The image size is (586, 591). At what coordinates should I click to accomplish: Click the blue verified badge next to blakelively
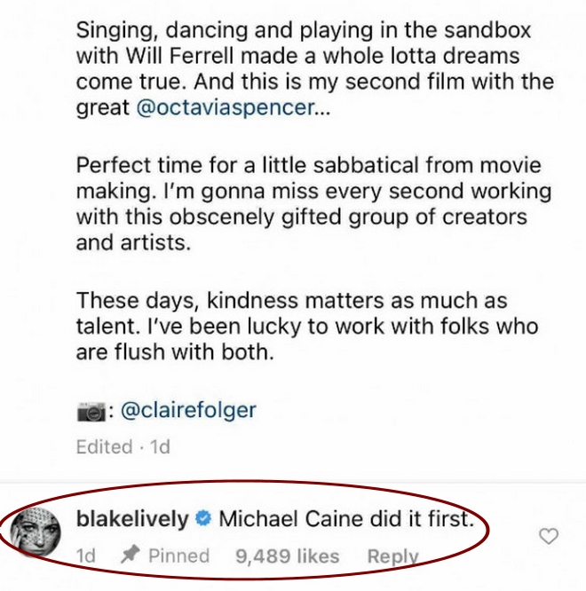coord(203,518)
